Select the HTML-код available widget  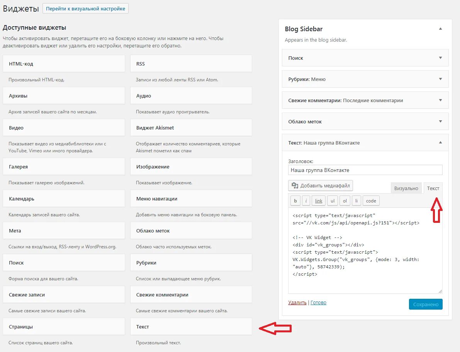(64, 64)
